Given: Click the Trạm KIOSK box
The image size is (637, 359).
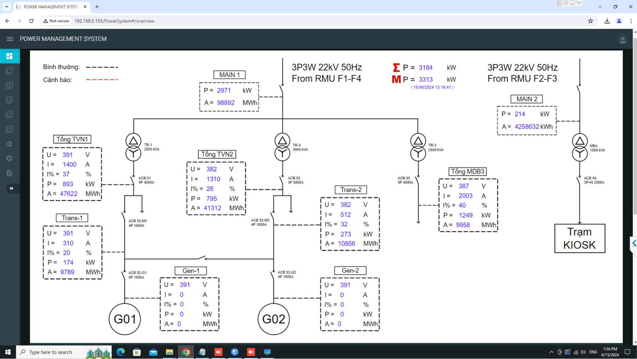Looking at the screenshot, I should [x=579, y=239].
